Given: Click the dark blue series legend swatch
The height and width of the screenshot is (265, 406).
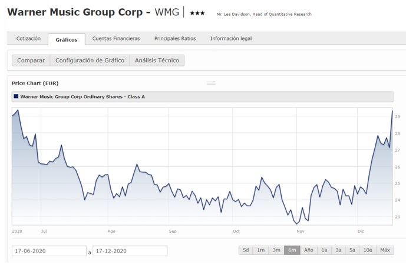Looking at the screenshot, I should click(x=16, y=96).
